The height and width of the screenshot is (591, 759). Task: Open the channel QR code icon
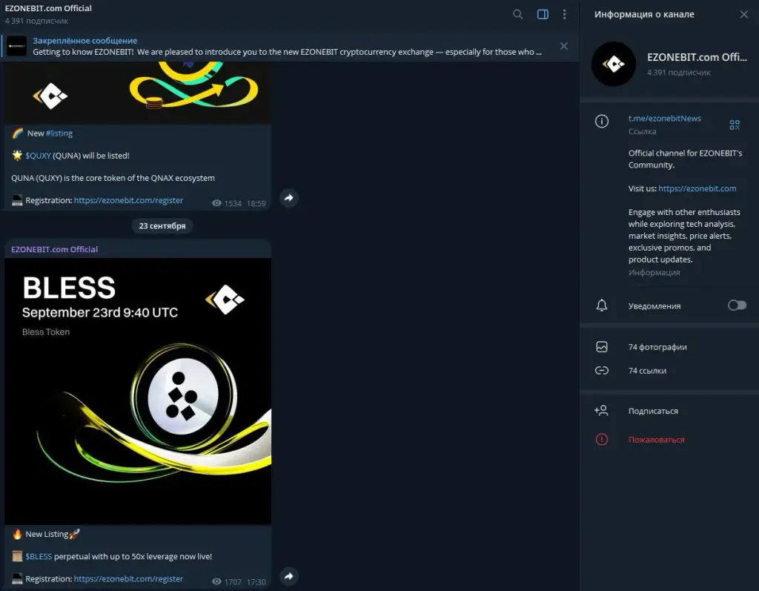click(x=735, y=125)
